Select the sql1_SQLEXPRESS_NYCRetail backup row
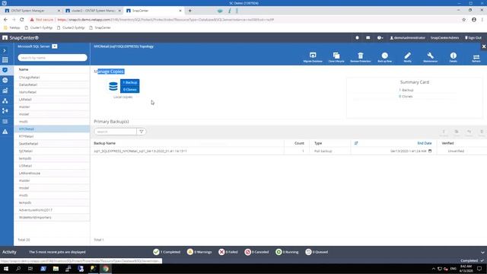 click(x=289, y=151)
